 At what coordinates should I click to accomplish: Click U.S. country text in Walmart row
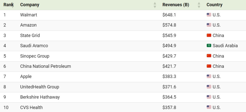217,15
